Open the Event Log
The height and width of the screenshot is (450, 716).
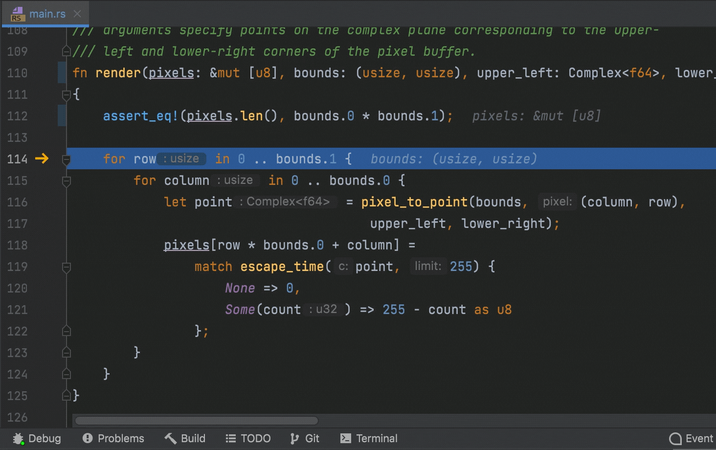tap(691, 438)
